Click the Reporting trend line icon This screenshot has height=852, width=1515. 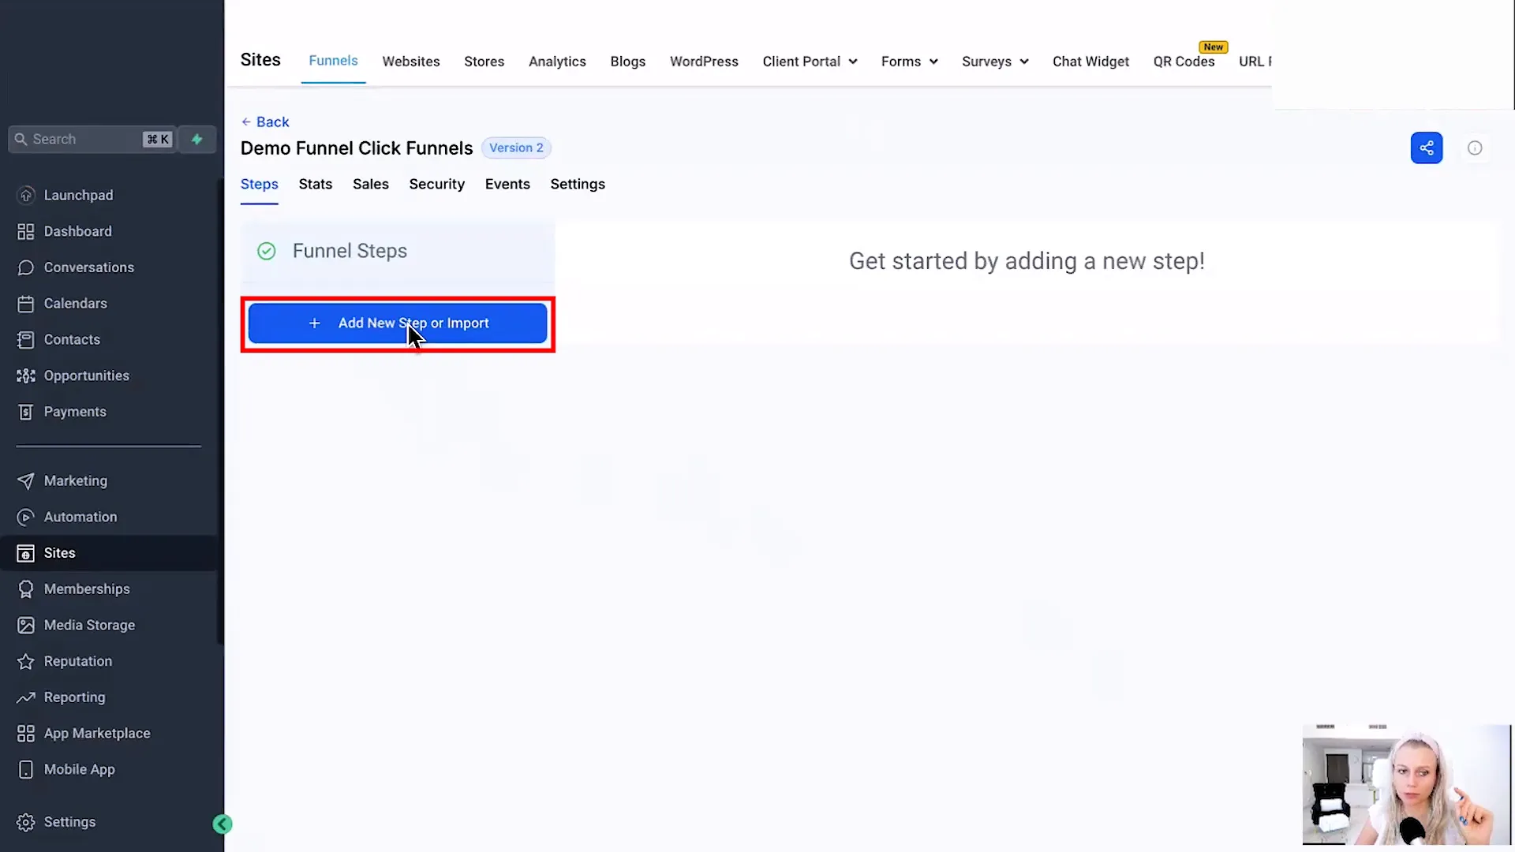(x=26, y=697)
